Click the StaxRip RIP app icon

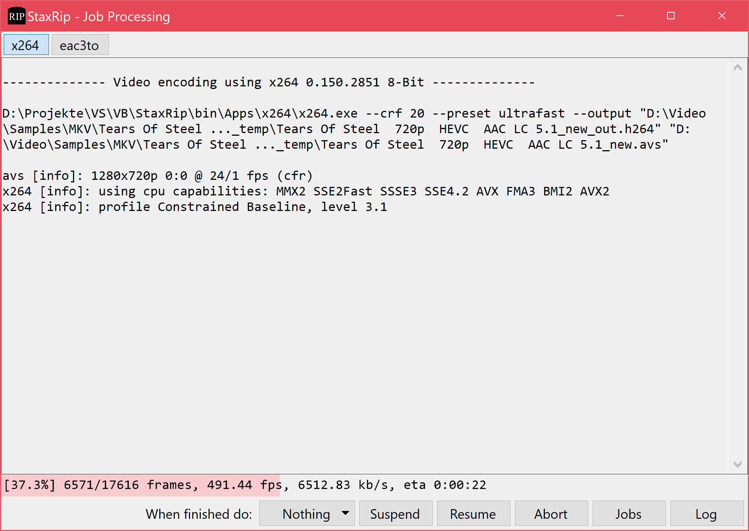[16, 16]
